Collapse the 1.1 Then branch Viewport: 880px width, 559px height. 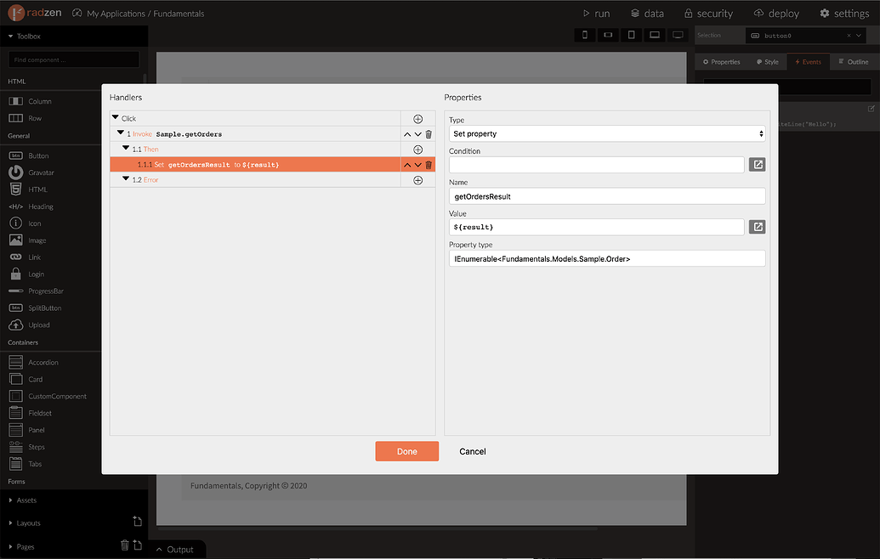point(126,149)
